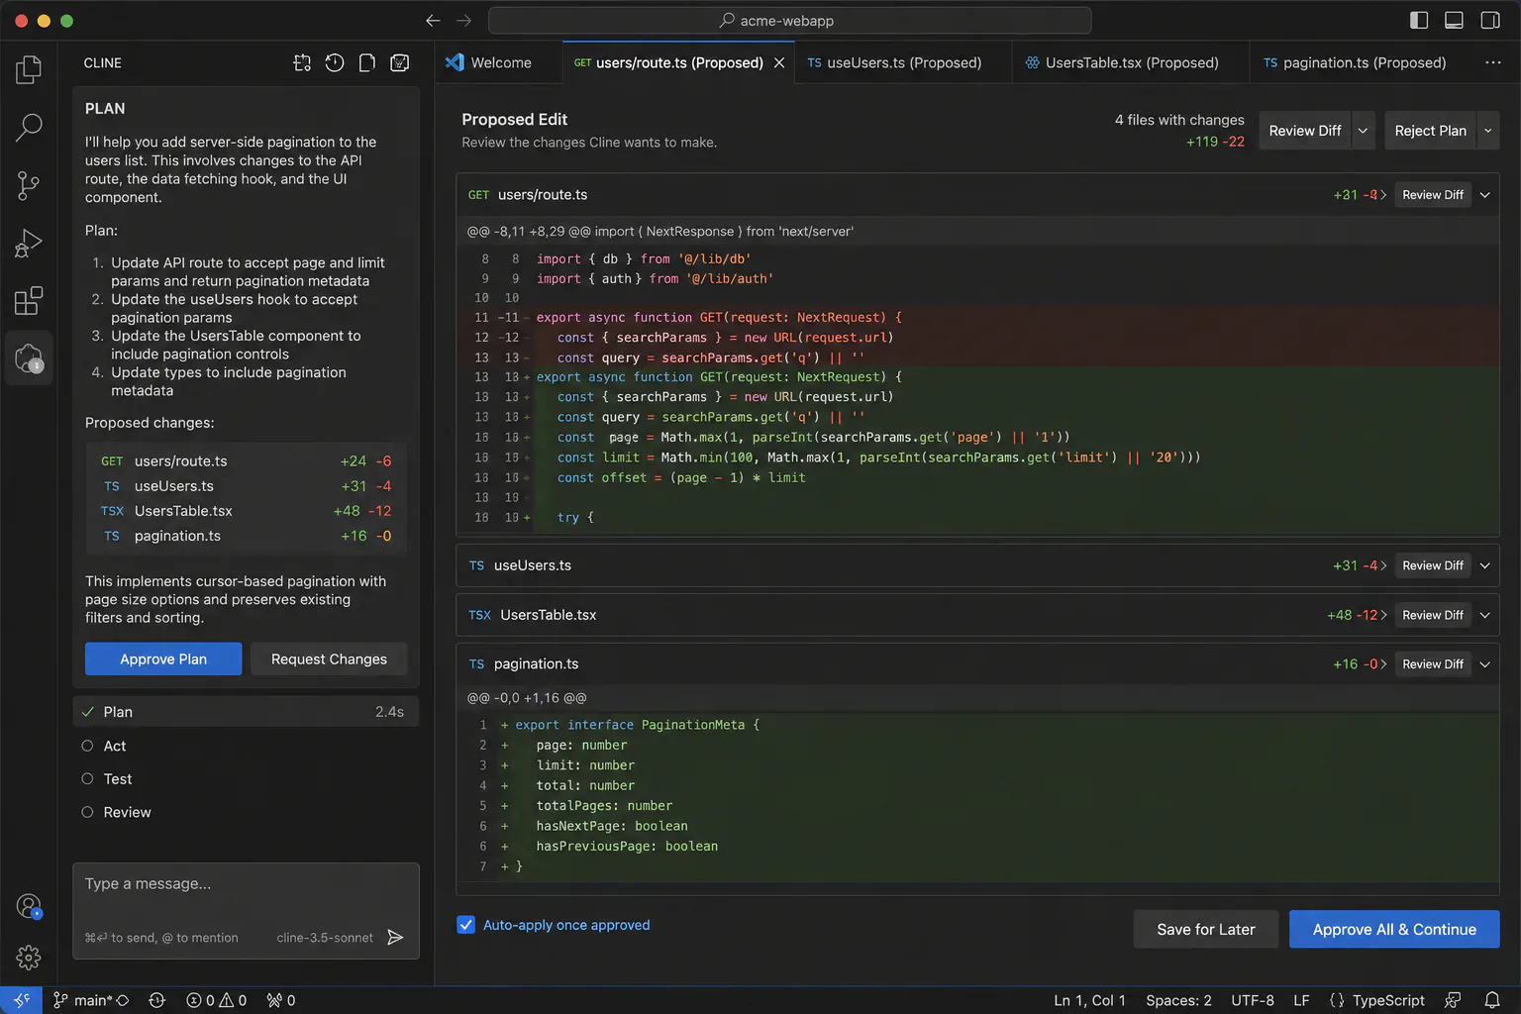Toggle the secondary sidebar layout icon

point(1489,20)
